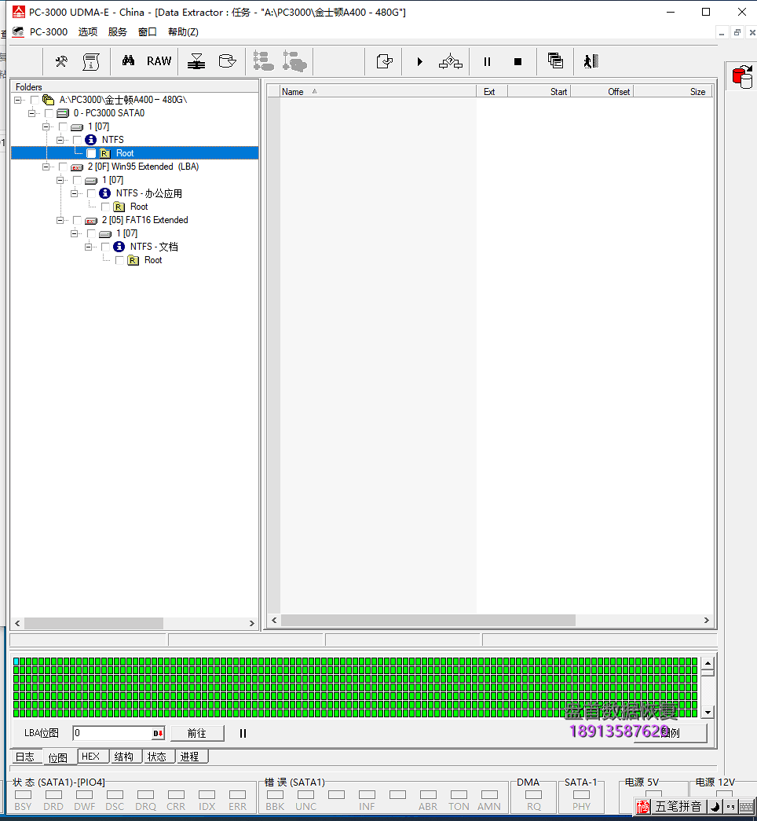This screenshot has width=757, height=821.
Task: Check the Root box under NTFS - 办公应用
Action: 105,207
